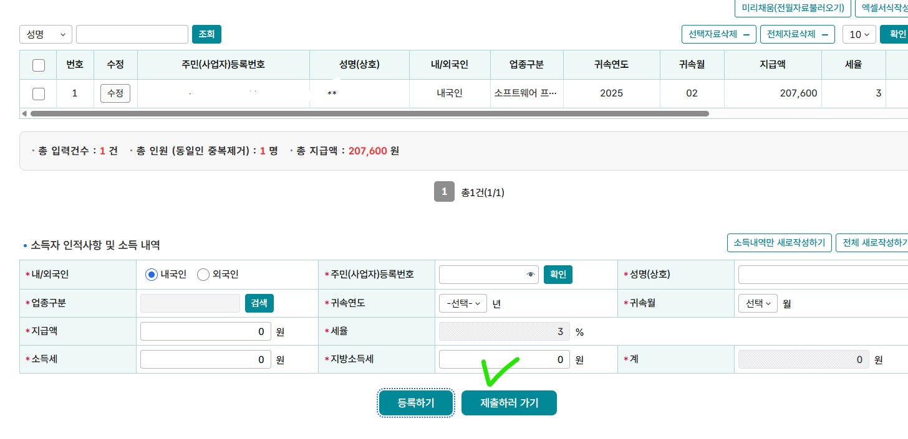
Task: Click 수정 to edit record number 1
Action: [115, 93]
